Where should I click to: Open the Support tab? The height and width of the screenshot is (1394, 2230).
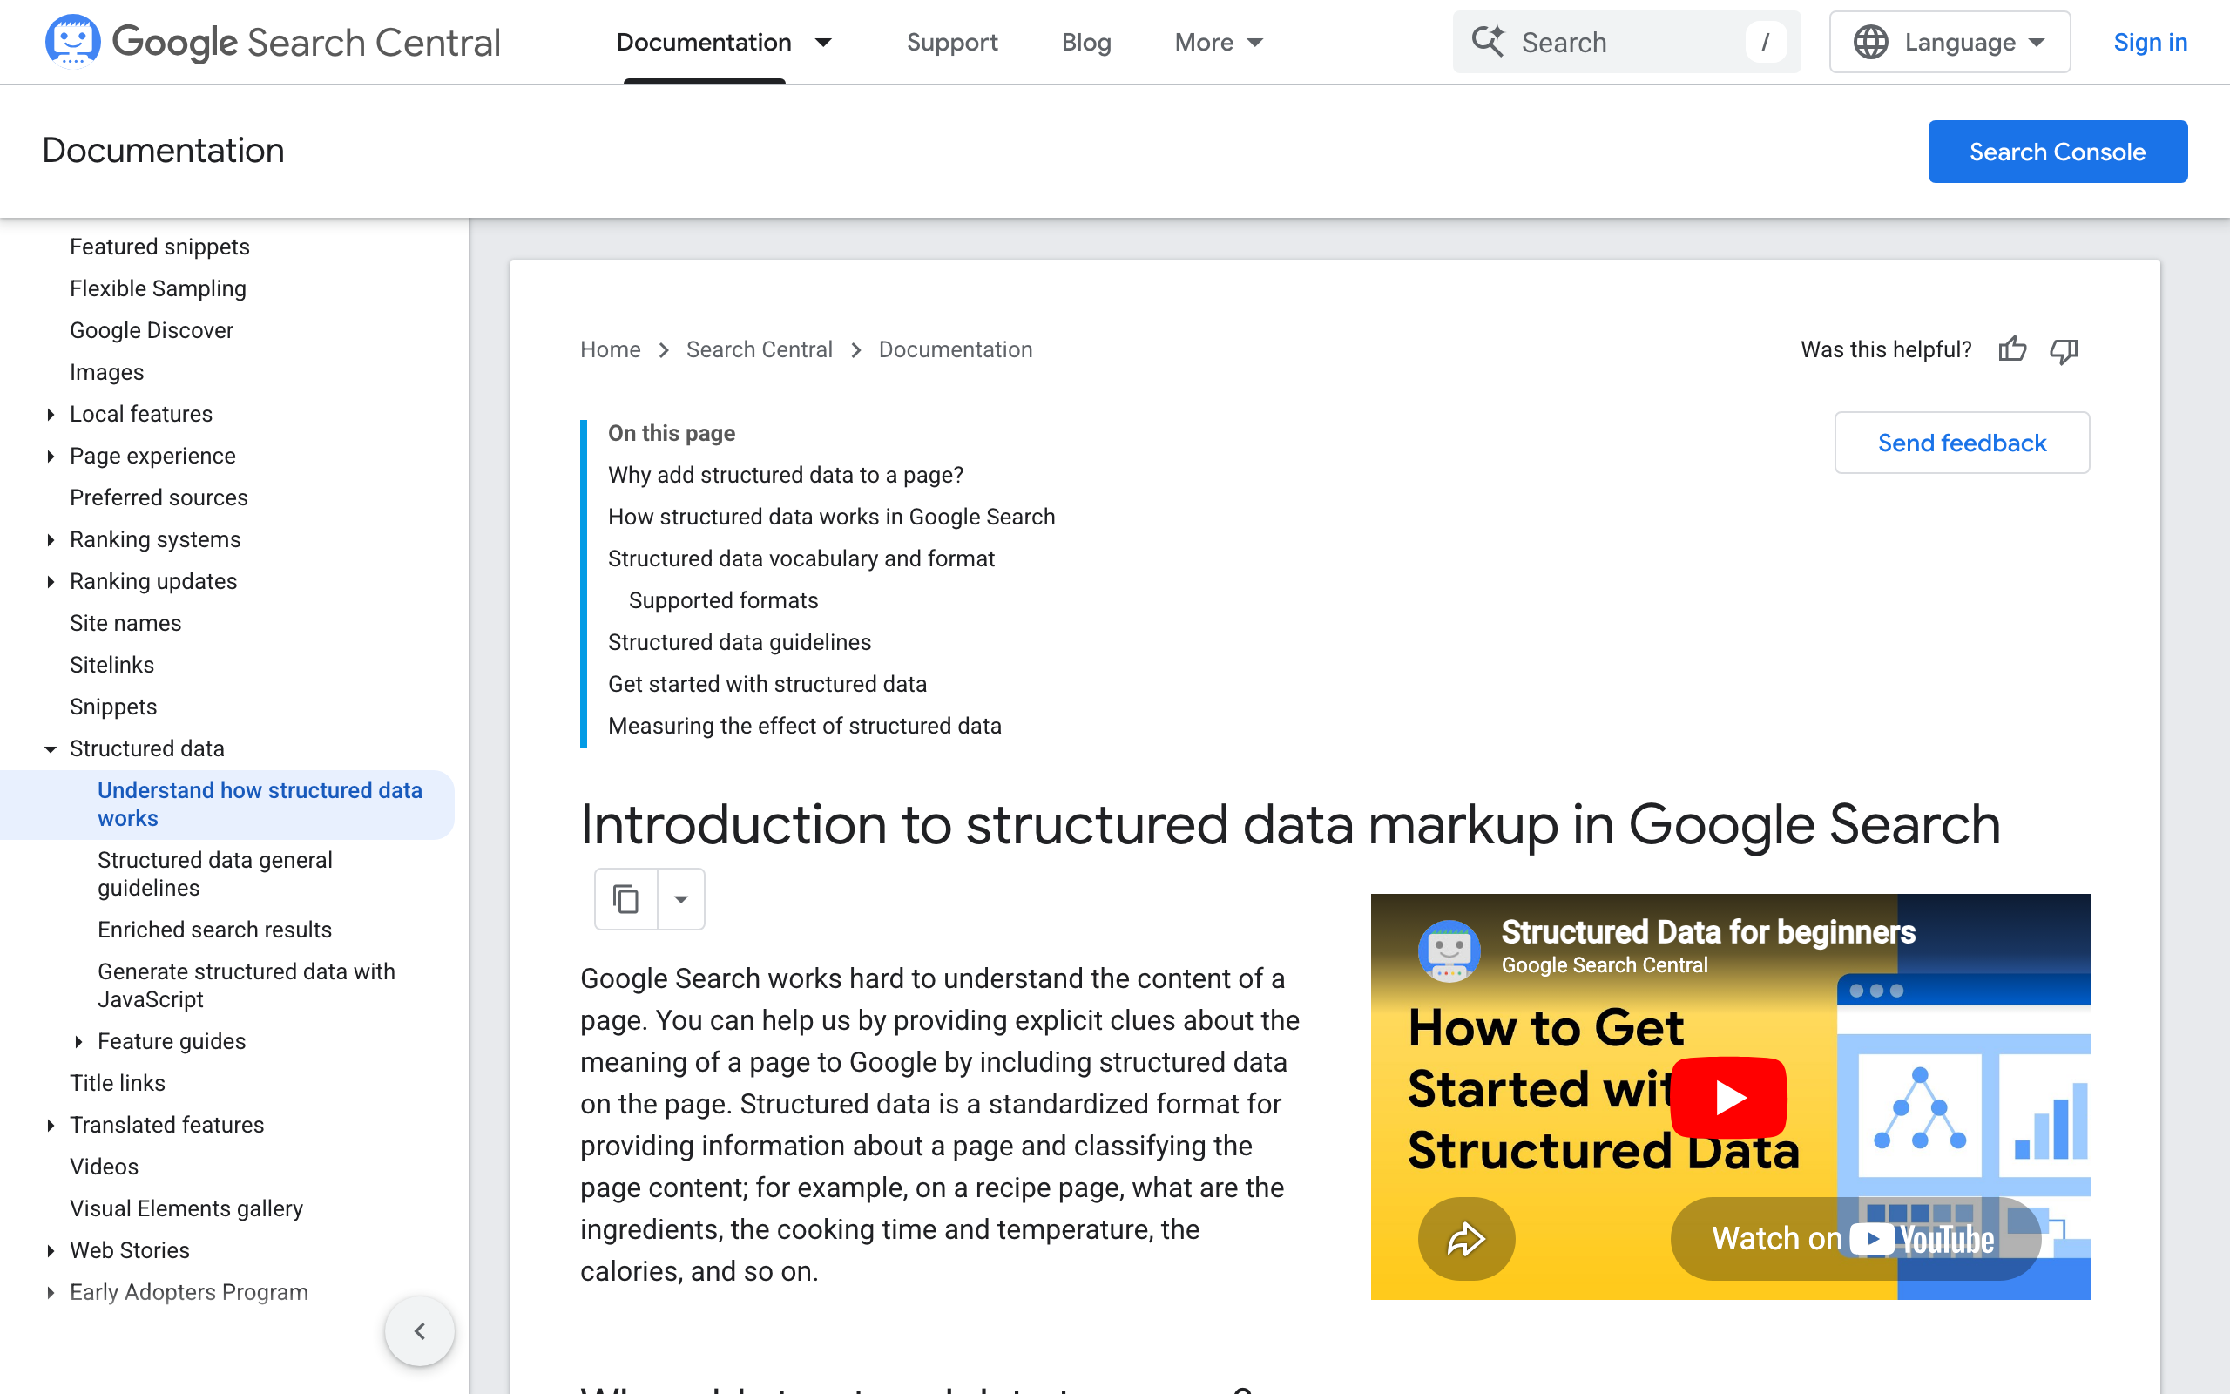click(x=952, y=43)
